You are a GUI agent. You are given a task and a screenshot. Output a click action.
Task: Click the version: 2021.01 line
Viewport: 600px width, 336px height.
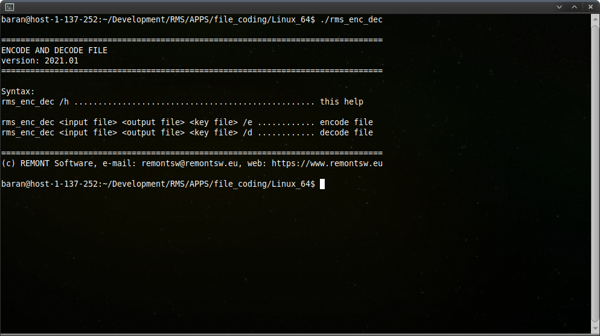pyautogui.click(x=40, y=61)
